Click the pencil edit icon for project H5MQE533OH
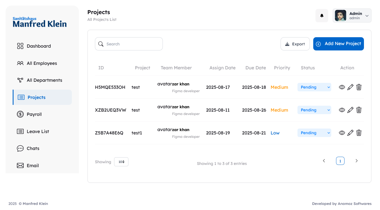 point(350,87)
